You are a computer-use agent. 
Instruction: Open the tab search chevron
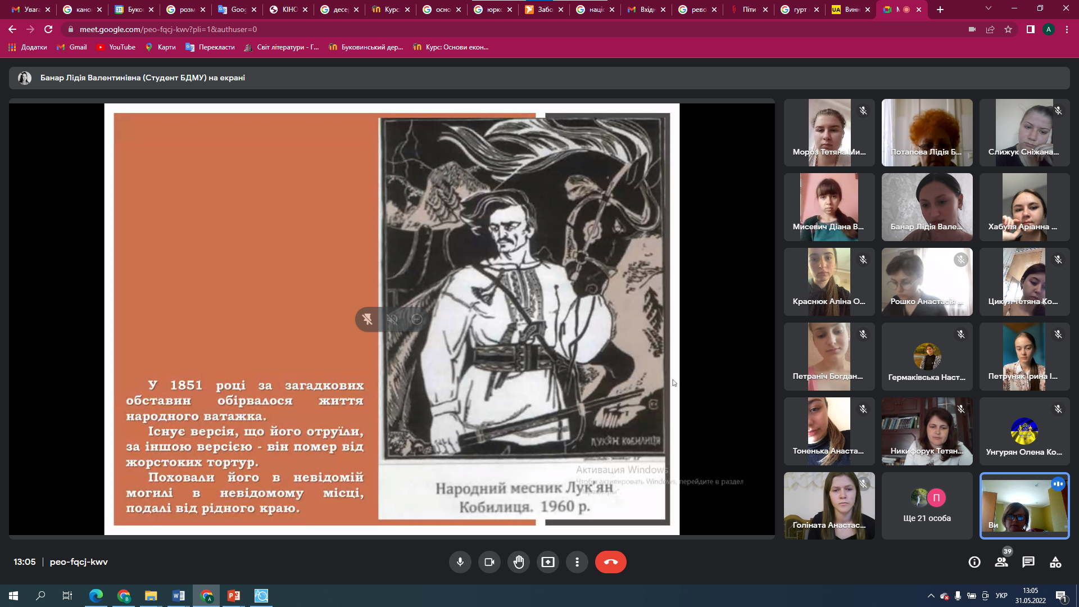(989, 8)
